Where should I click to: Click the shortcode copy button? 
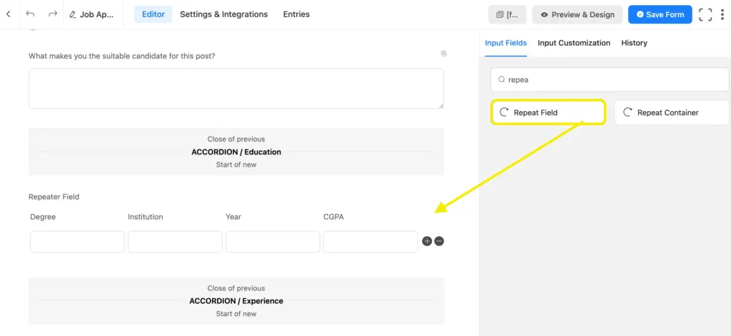[x=507, y=14]
